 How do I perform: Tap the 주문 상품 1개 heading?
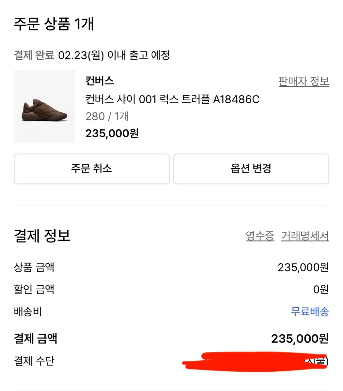point(54,24)
